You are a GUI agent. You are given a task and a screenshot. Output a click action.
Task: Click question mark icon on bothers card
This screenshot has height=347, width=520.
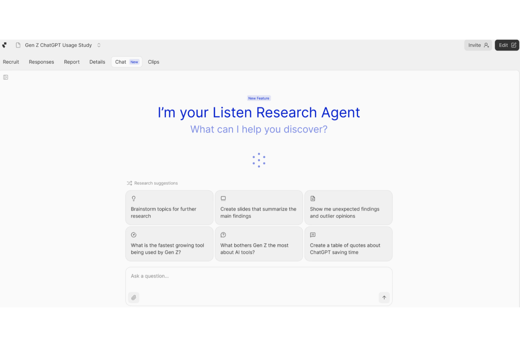(x=223, y=235)
